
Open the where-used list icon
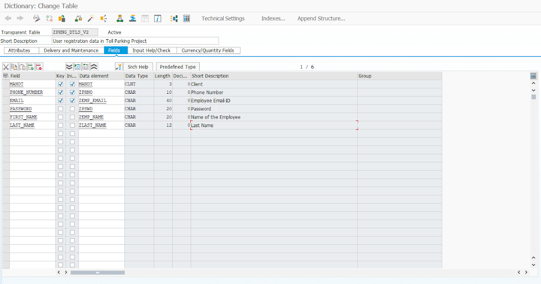coord(103,18)
